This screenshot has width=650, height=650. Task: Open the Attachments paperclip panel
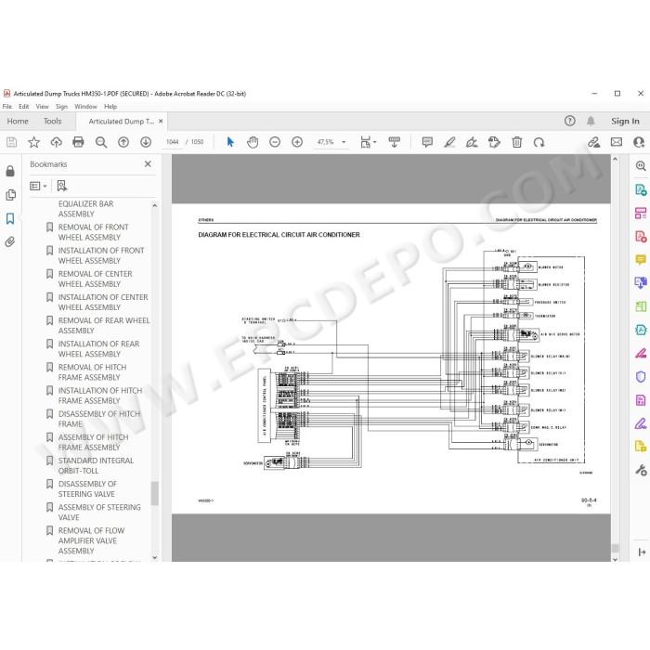click(10, 241)
